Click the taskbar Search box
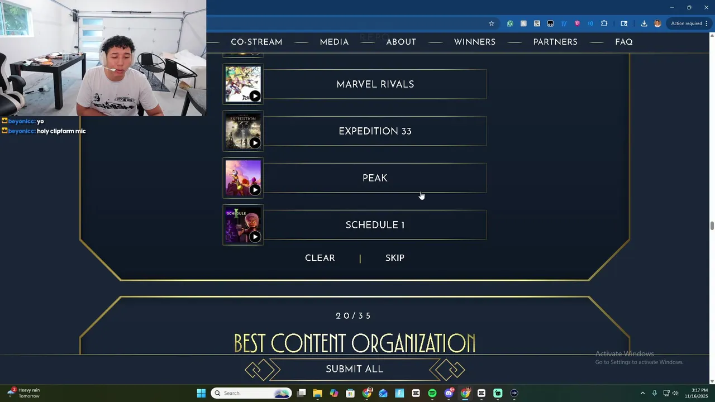Viewport: 715px width, 402px height. click(x=251, y=393)
